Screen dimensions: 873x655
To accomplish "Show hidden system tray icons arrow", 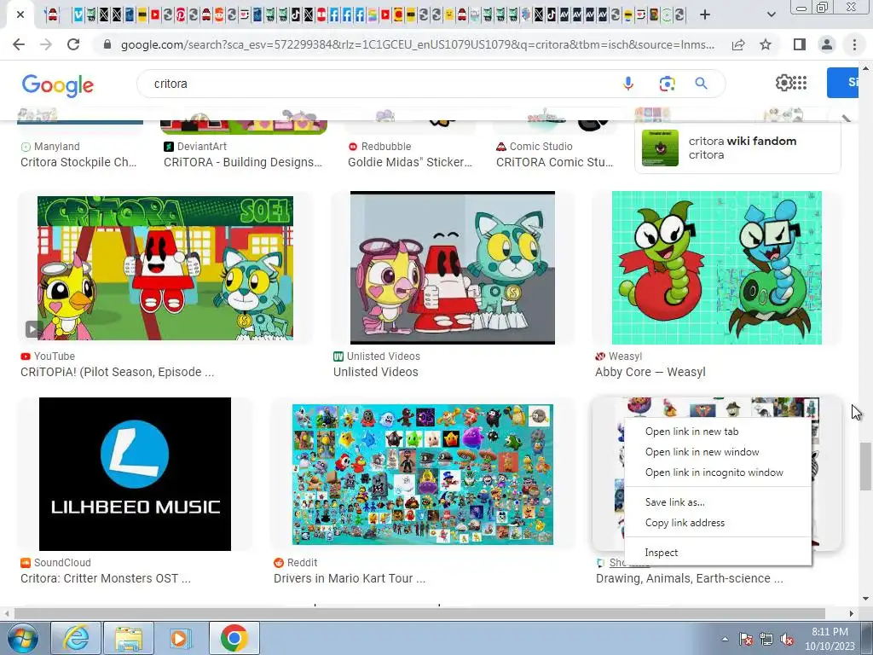I will pyautogui.click(x=725, y=639).
